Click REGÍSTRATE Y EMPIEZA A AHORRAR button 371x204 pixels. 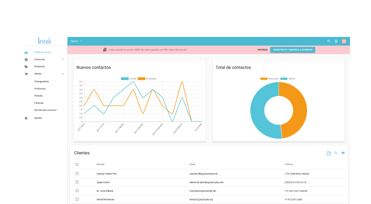[293, 50]
